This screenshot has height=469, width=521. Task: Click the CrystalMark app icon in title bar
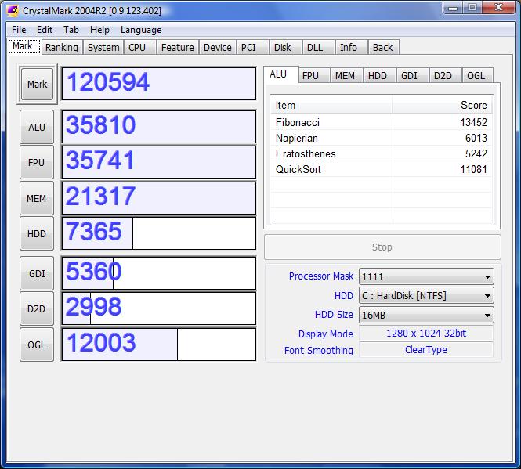[x=13, y=11]
